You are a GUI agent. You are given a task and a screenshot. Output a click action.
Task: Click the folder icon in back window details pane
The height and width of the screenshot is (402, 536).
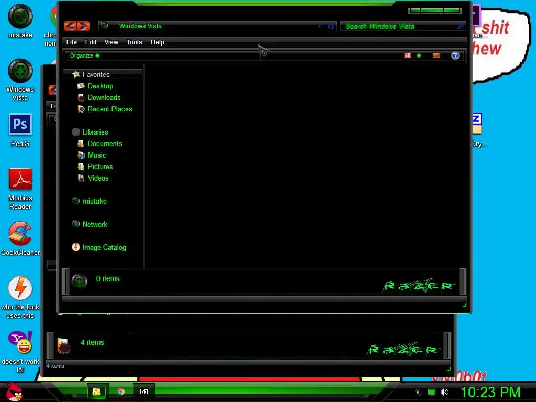pyautogui.click(x=63, y=345)
